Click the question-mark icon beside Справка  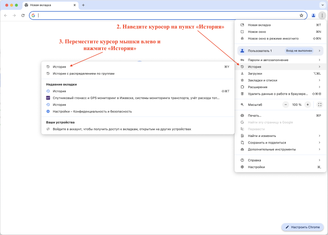242,160
